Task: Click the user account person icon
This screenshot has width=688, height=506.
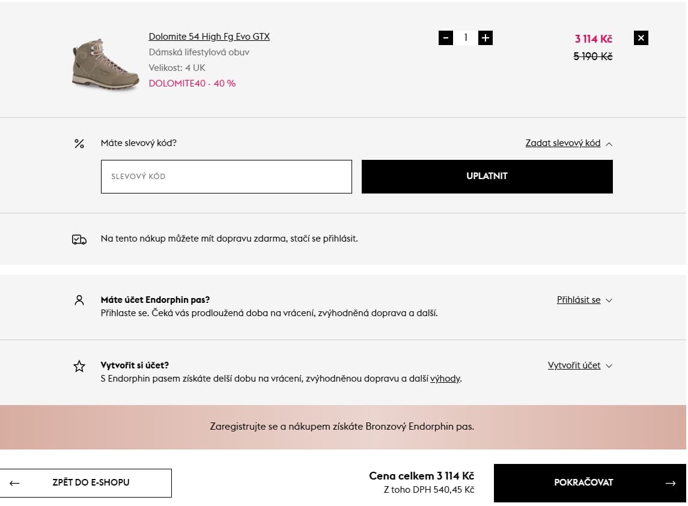Action: [x=79, y=300]
